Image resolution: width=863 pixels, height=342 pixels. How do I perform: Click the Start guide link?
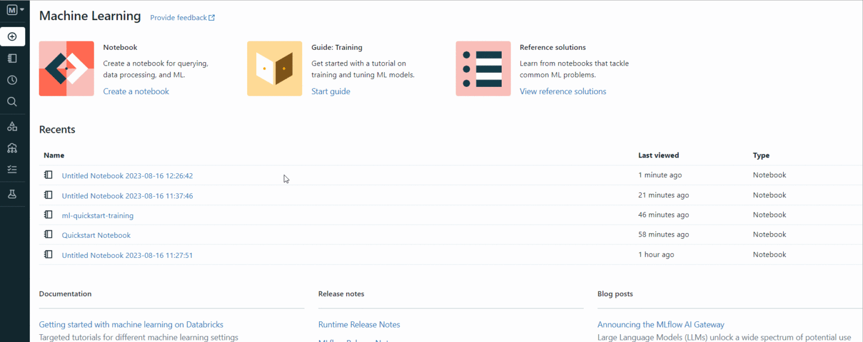330,91
